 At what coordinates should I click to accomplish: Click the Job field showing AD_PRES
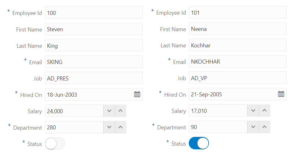pyautogui.click(x=93, y=78)
